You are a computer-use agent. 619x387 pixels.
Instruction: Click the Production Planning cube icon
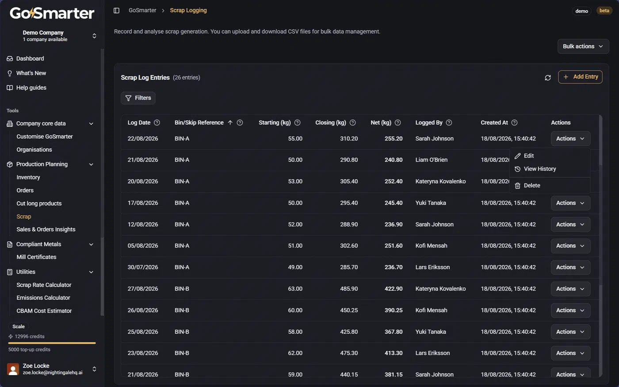click(10, 164)
